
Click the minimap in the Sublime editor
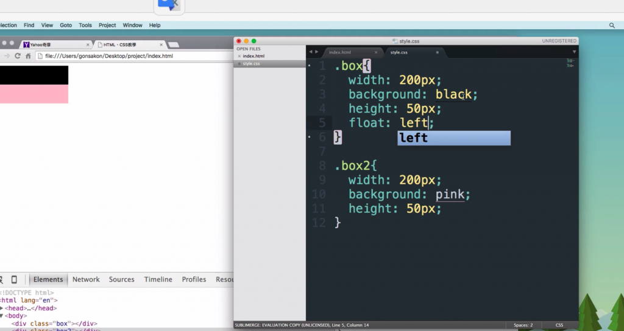(570, 63)
